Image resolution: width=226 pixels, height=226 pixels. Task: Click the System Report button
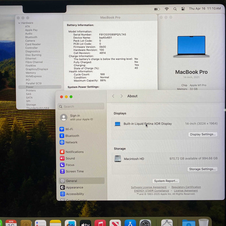pyautogui.click(x=166, y=181)
